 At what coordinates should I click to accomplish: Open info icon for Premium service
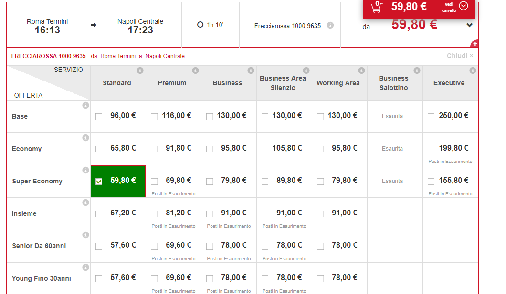195,71
